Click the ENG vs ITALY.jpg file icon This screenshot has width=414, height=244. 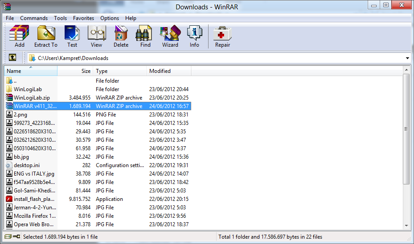pyautogui.click(x=9, y=174)
